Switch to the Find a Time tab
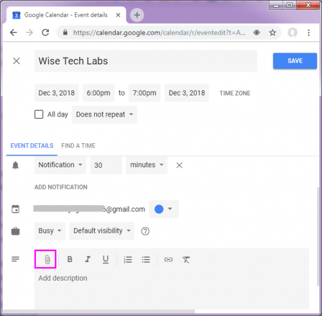322x316 pixels. [78, 146]
